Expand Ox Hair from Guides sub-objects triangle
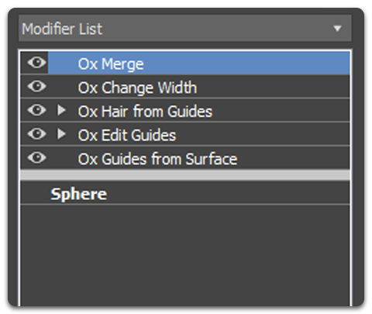This screenshot has height=314, width=372. point(61,110)
